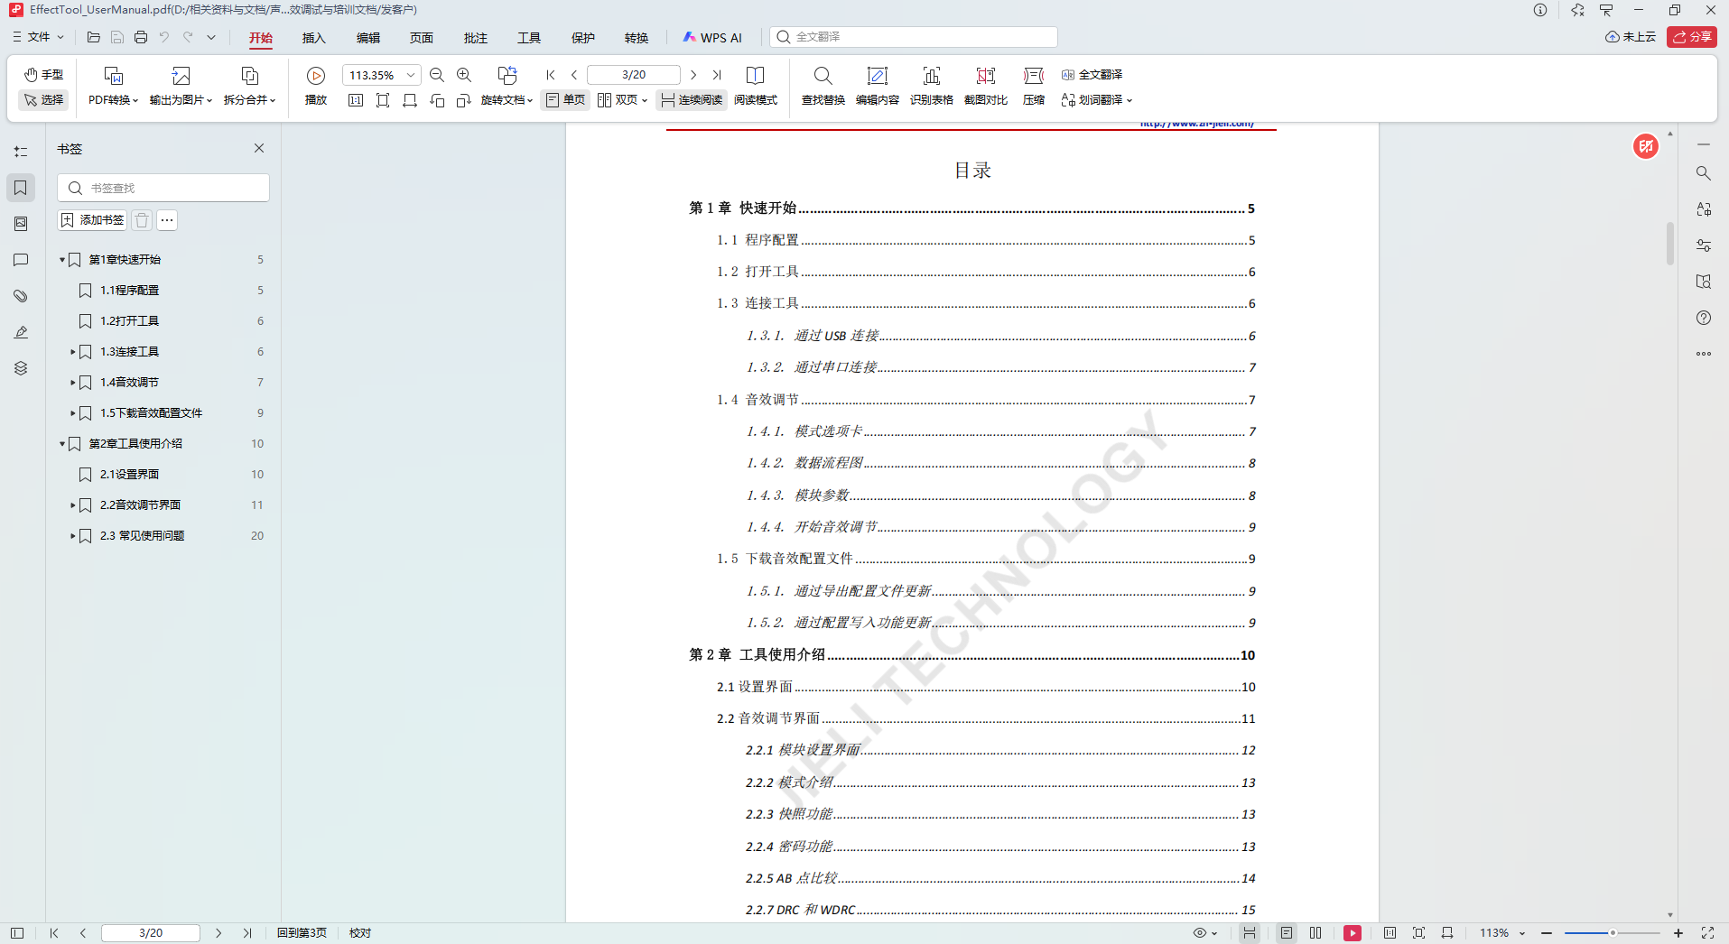Select the 选择 selection mode
The image size is (1729, 944).
tap(43, 100)
